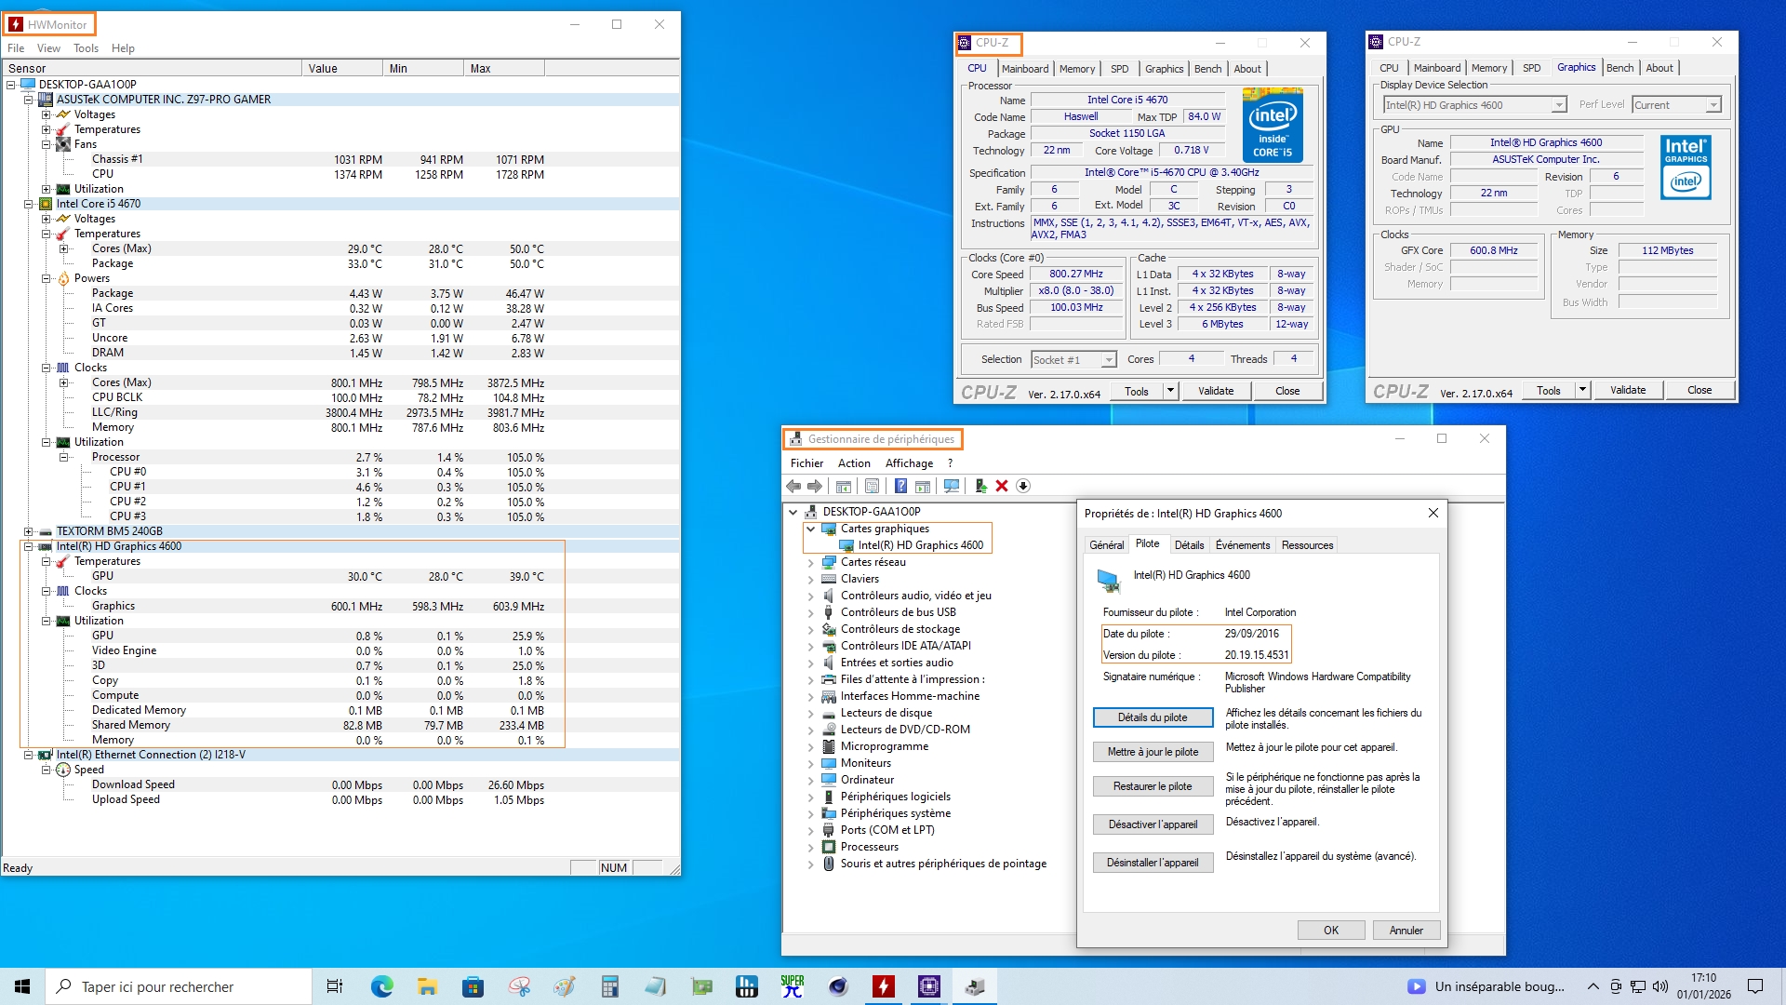Click the Microsoft Edge taskbar icon
The height and width of the screenshot is (1005, 1786).
381,986
